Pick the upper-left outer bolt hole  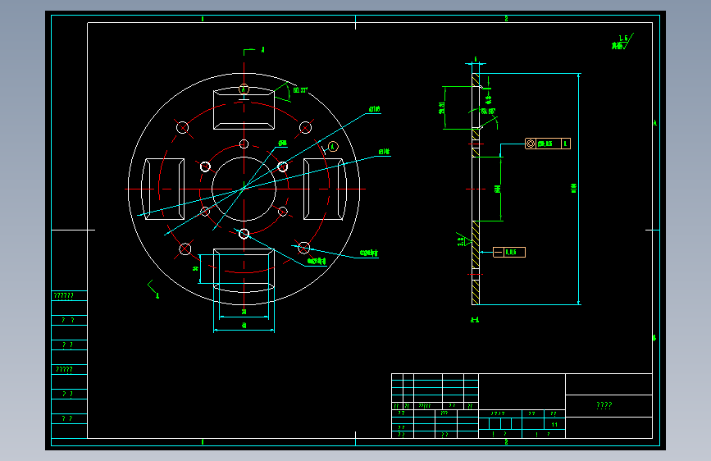182,127
